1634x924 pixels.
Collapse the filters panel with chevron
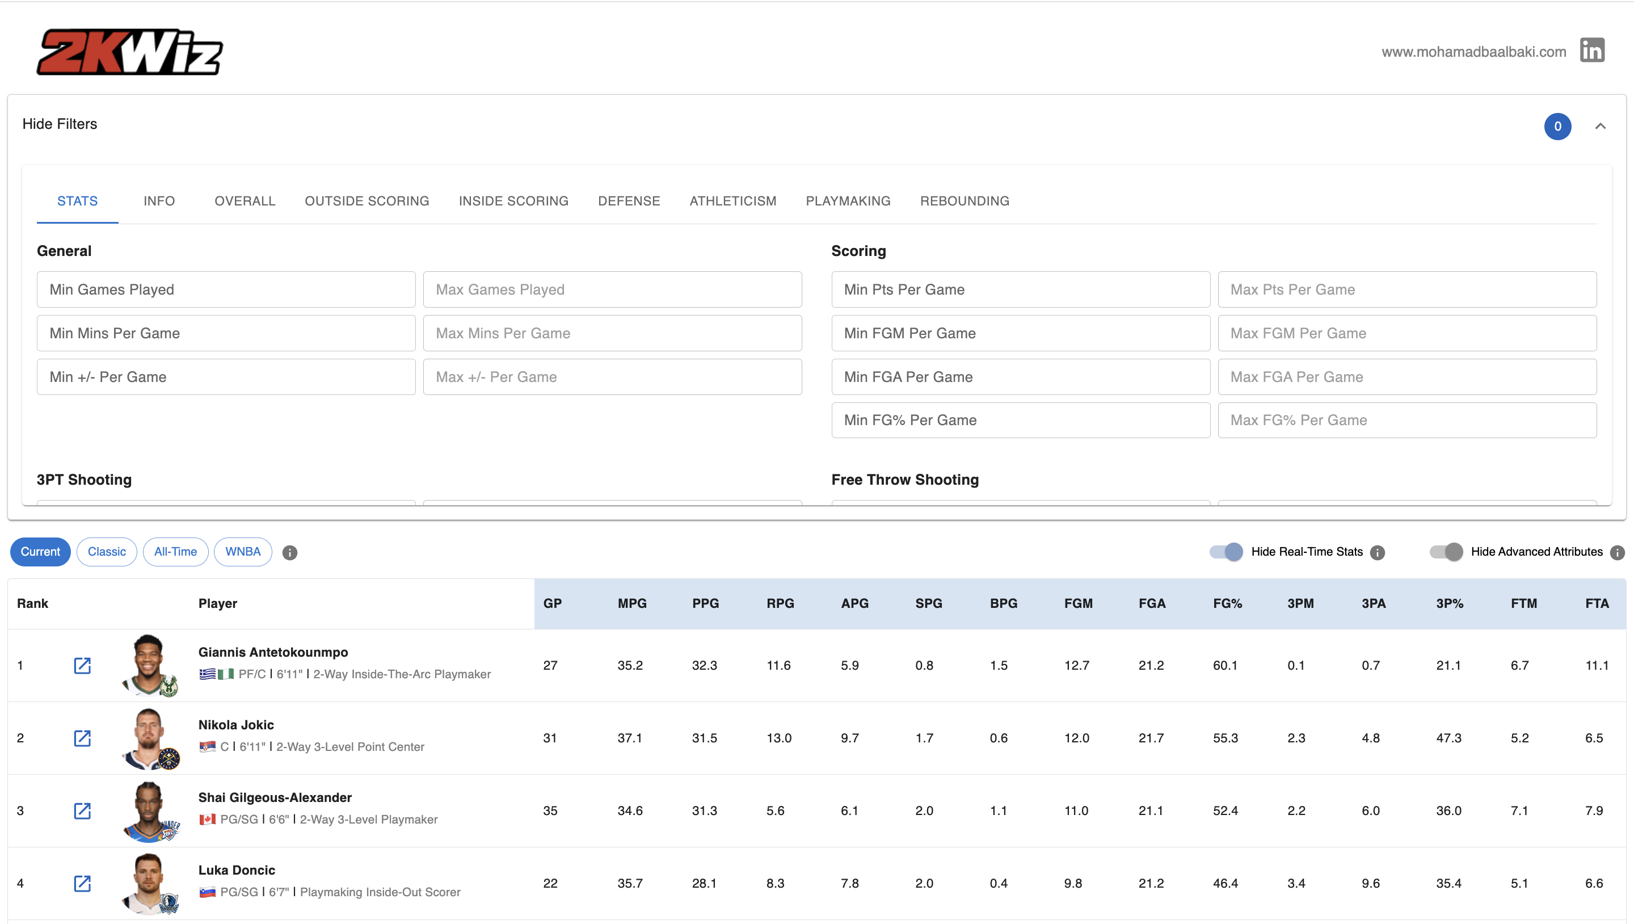(1601, 127)
